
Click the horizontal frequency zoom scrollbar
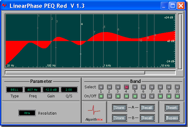[x=75, y=73]
